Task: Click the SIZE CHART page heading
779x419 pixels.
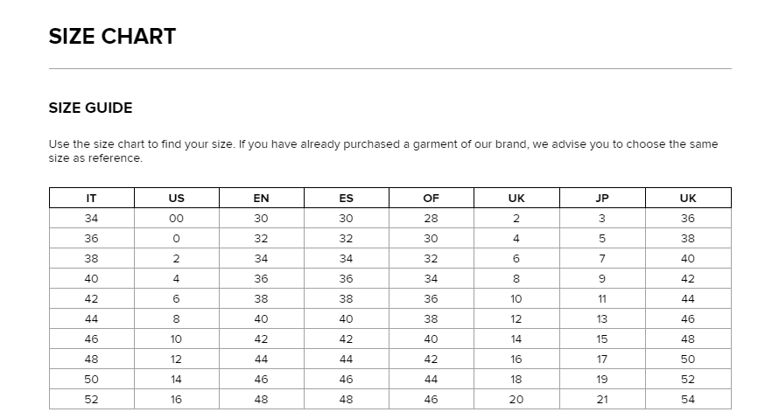Action: 112,36
